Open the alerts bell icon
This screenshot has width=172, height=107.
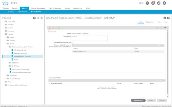[153, 3]
